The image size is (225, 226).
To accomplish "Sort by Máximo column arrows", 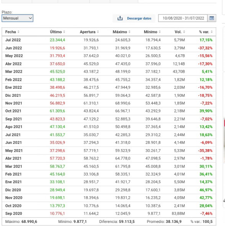I will coord(129,32).
